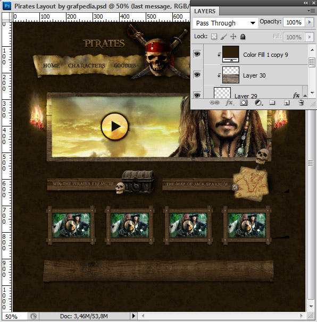Viewport: 317px width, 322px height.
Task: Add a layer mask
Action: pyautogui.click(x=244, y=103)
